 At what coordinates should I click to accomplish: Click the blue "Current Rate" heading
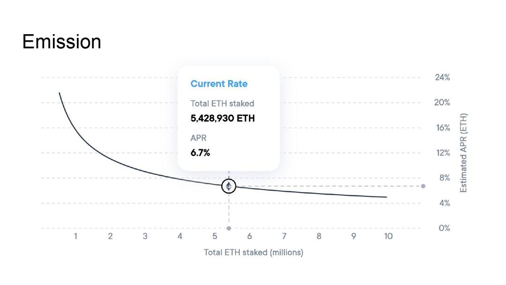coord(219,84)
